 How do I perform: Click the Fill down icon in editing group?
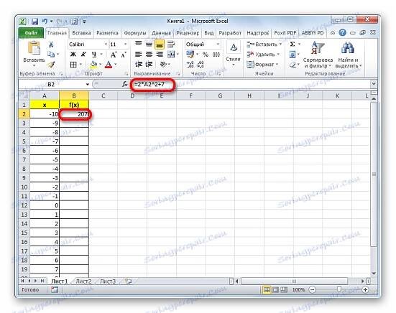pyautogui.click(x=293, y=55)
